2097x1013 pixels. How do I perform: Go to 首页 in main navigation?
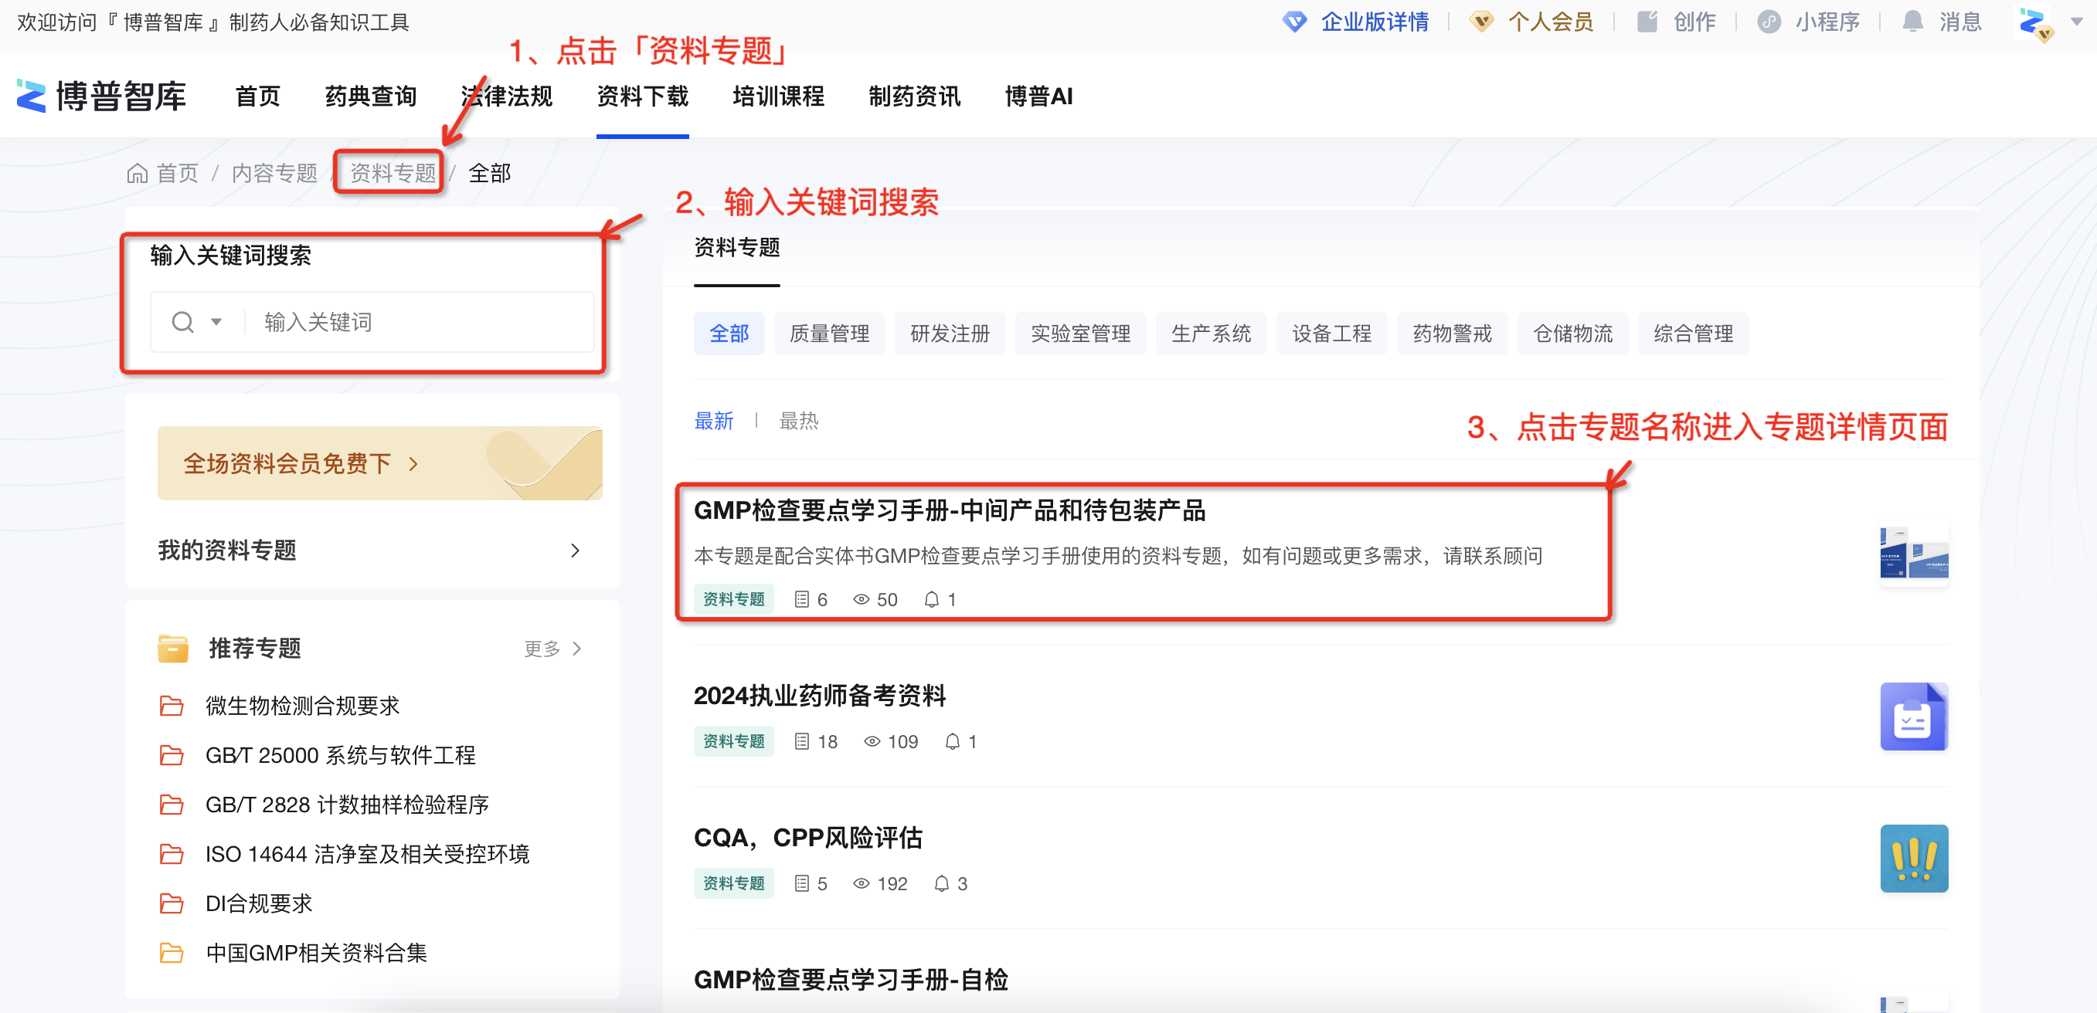257,97
